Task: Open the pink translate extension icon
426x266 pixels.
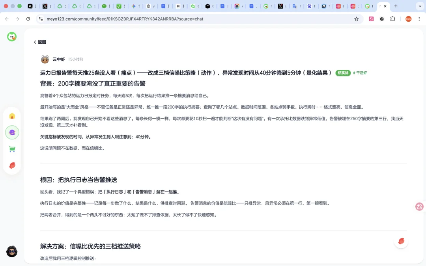Action: pyautogui.click(x=371, y=19)
